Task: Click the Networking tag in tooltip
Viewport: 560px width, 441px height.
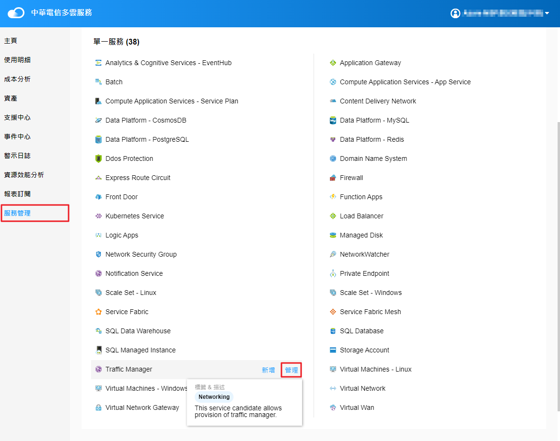Action: 214,397
